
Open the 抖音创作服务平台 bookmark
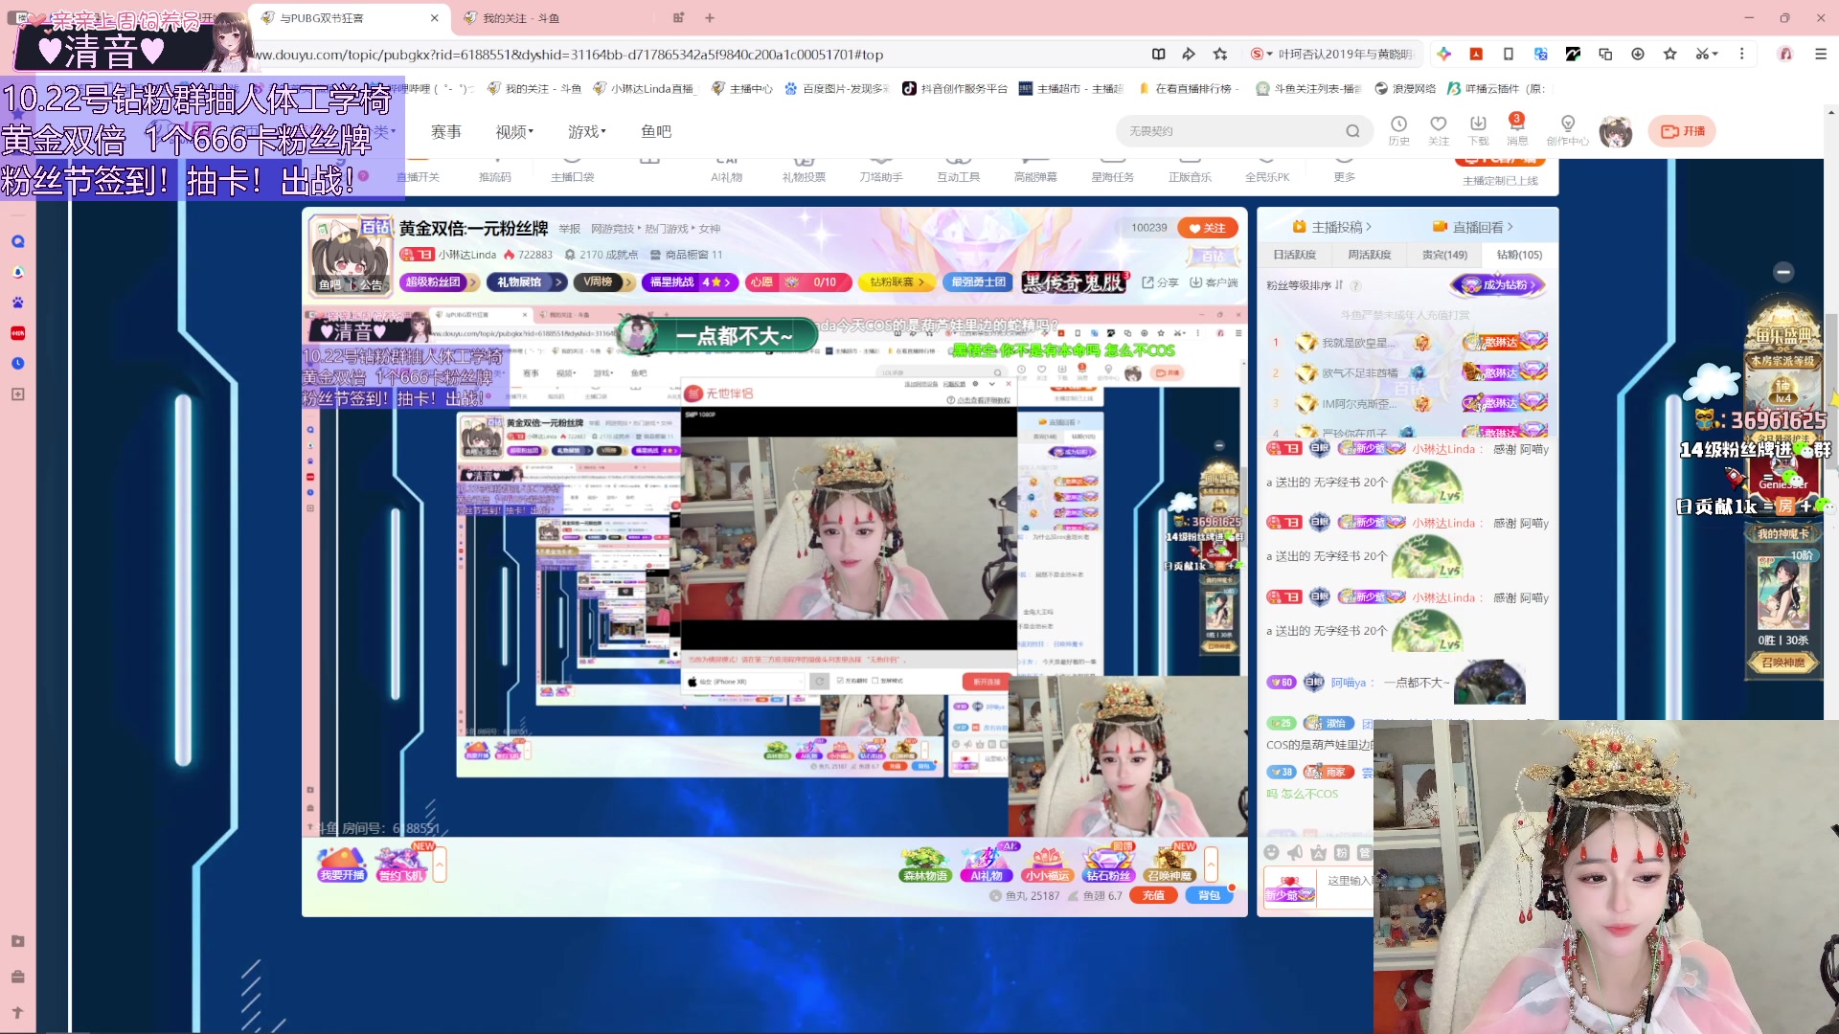point(955,88)
